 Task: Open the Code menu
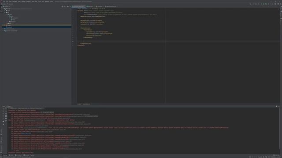tap(19, 1)
